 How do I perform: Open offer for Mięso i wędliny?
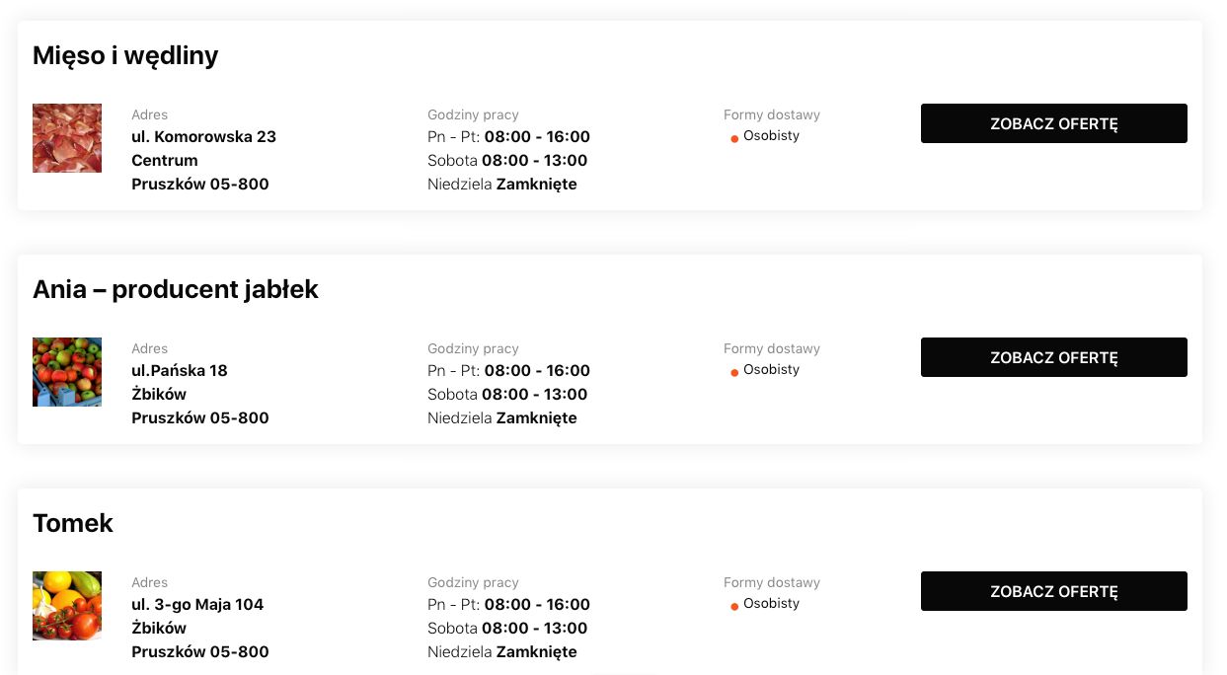tap(1053, 123)
